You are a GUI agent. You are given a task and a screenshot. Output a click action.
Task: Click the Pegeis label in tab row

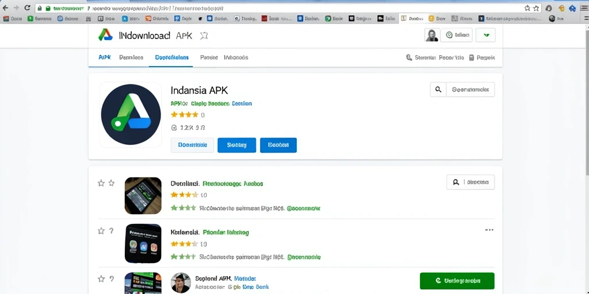pyautogui.click(x=485, y=58)
